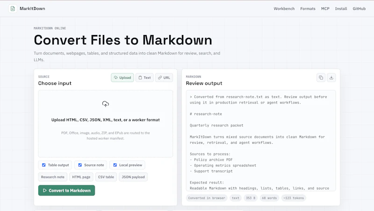Open the Formats nav link
This screenshot has height=211, width=374.
308,8
